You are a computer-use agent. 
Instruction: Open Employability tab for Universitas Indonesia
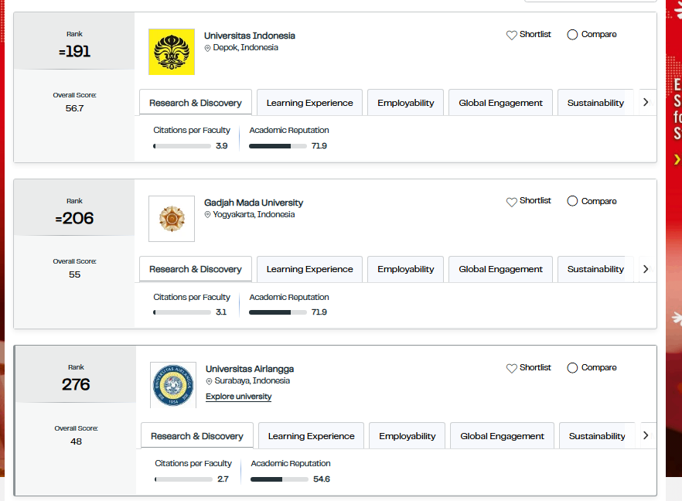[x=405, y=103]
